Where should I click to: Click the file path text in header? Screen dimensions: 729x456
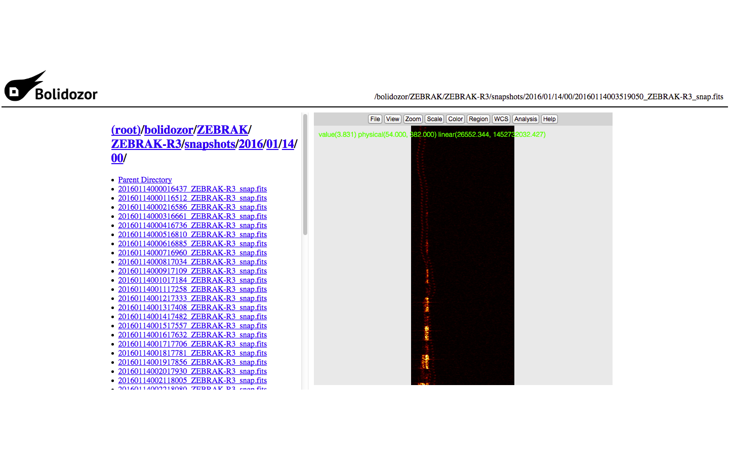[549, 96]
